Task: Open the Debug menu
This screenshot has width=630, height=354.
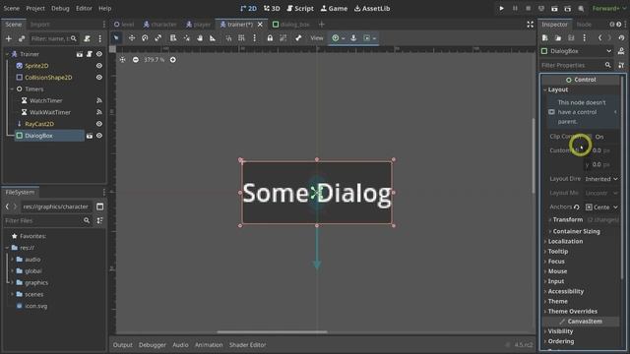Action: click(60, 8)
